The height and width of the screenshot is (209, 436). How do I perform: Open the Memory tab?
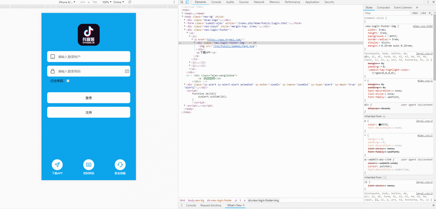coord(274,2)
